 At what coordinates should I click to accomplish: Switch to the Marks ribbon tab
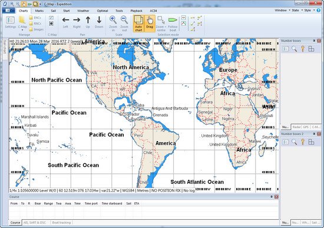pos(39,11)
